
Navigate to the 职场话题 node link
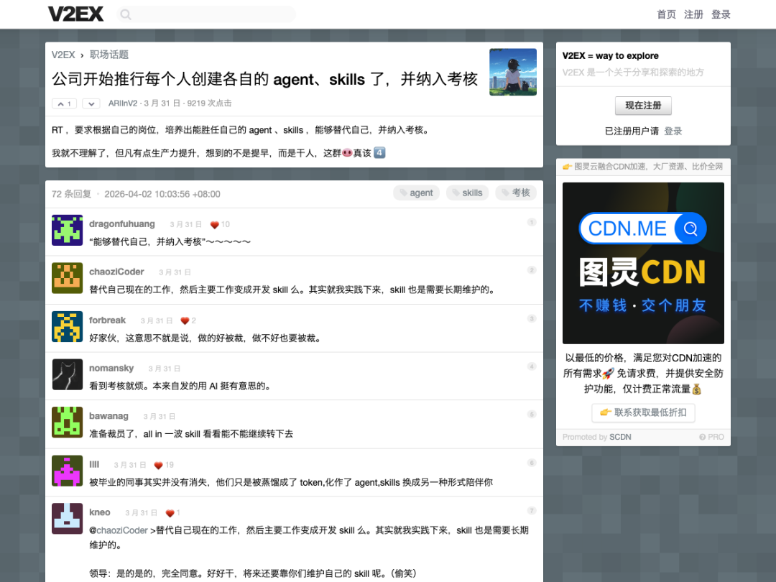coord(108,54)
